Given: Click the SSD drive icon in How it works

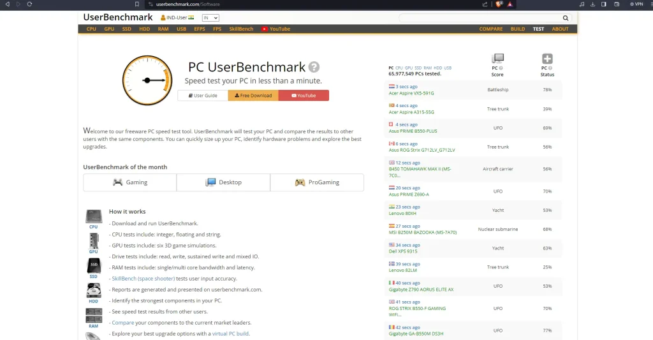Looking at the screenshot, I should click(x=94, y=265).
